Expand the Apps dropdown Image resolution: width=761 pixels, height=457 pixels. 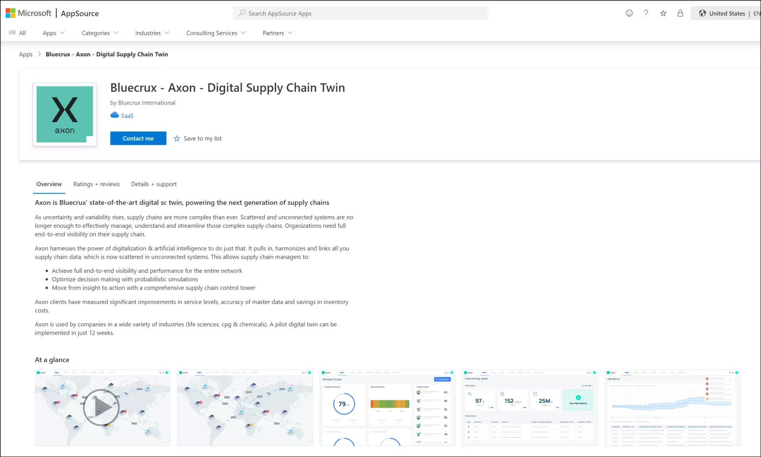point(54,33)
